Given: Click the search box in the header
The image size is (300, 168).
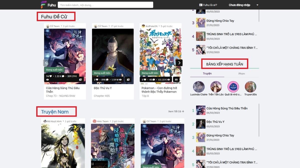Looking at the screenshot, I should 105,5.
